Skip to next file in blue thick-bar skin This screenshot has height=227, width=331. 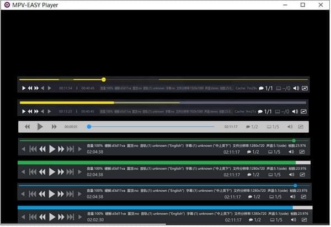point(71,217)
